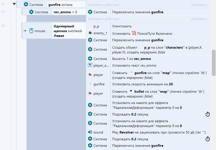The height and width of the screenshot is (150, 216).
Task: Click the System gear icon beside gunfire истина
Action: coord(26,5)
